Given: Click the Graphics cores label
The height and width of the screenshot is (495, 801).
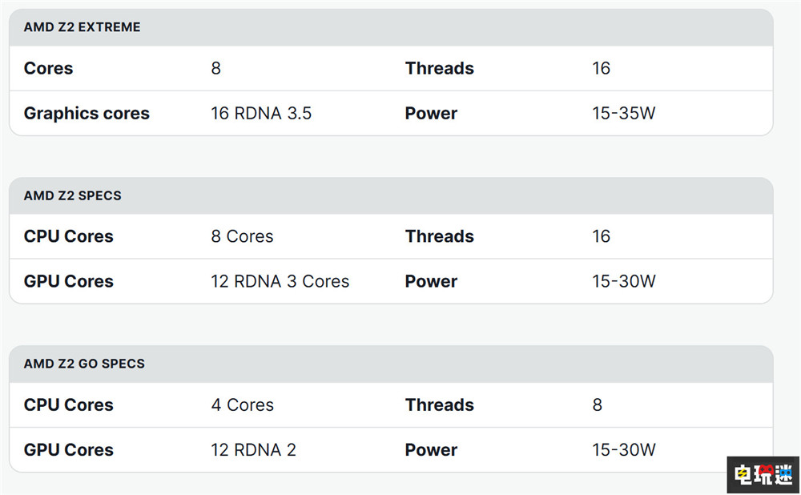Looking at the screenshot, I should (87, 114).
